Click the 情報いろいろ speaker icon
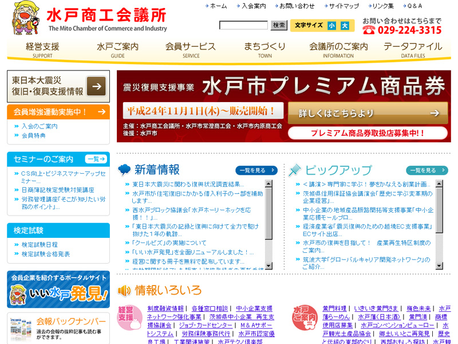The height and width of the screenshot is (344, 458). click(x=124, y=291)
